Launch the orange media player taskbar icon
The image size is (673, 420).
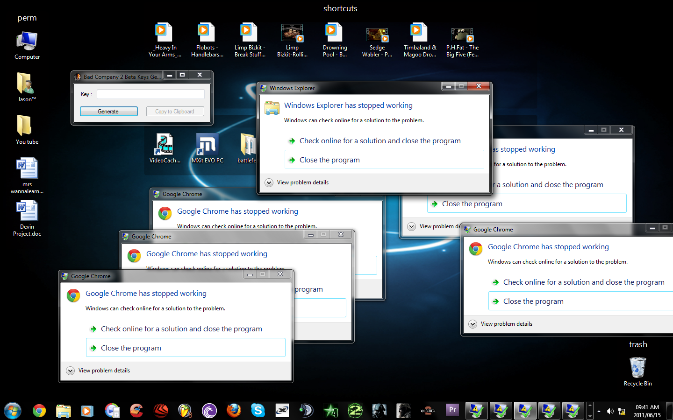[86, 411]
